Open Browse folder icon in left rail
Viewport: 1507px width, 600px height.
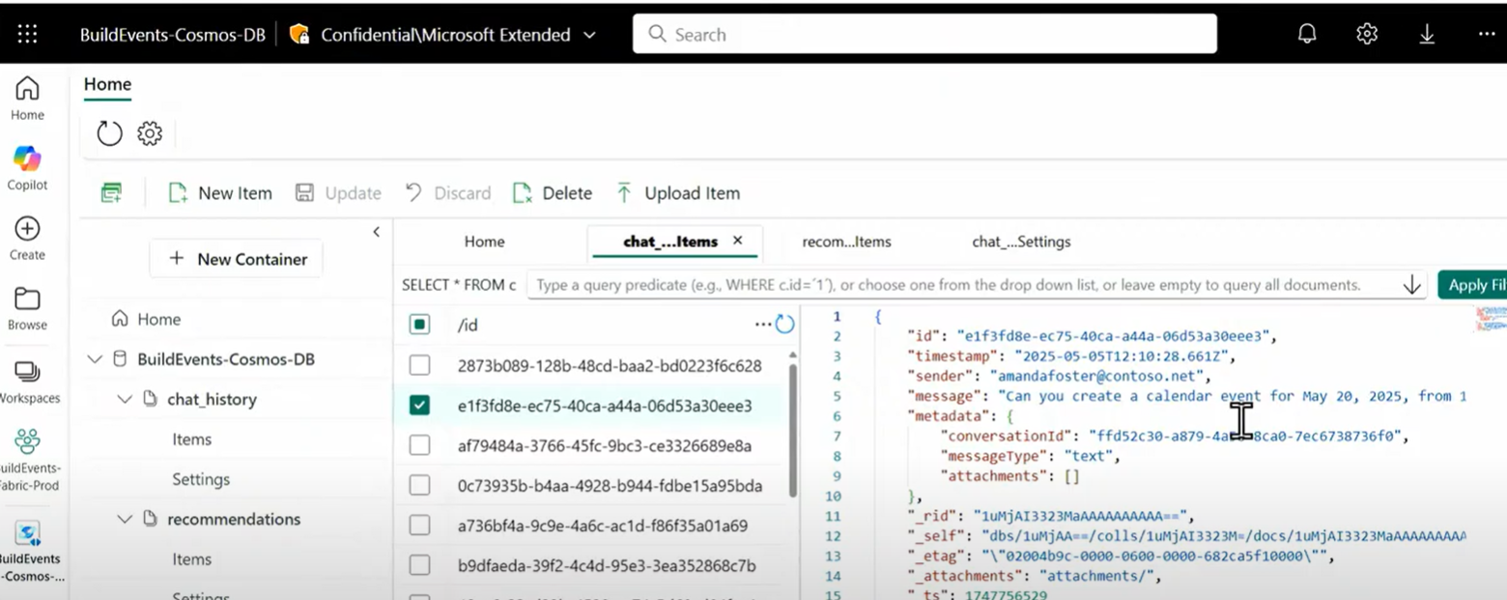point(27,308)
